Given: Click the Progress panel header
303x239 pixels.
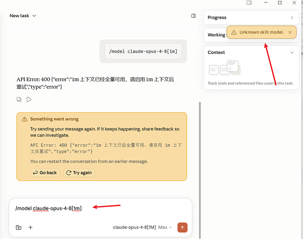Looking at the screenshot, I should pos(251,18).
